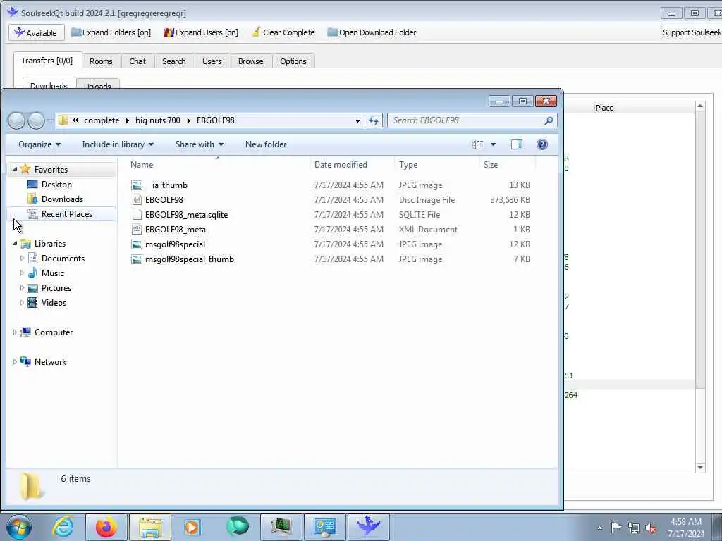Viewport: 722px width, 541px height.
Task: Click the Support Soulseek button
Action: 691,32
